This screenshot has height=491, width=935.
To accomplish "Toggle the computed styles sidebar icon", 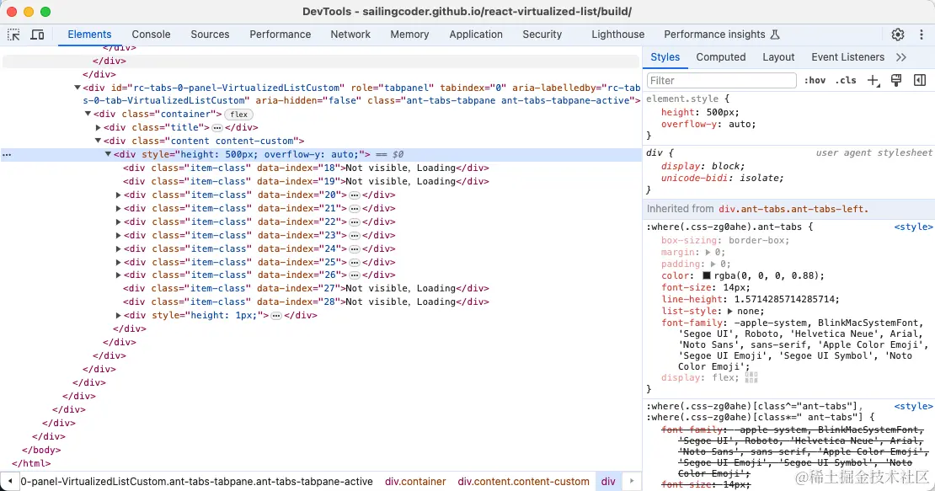I will (x=920, y=81).
